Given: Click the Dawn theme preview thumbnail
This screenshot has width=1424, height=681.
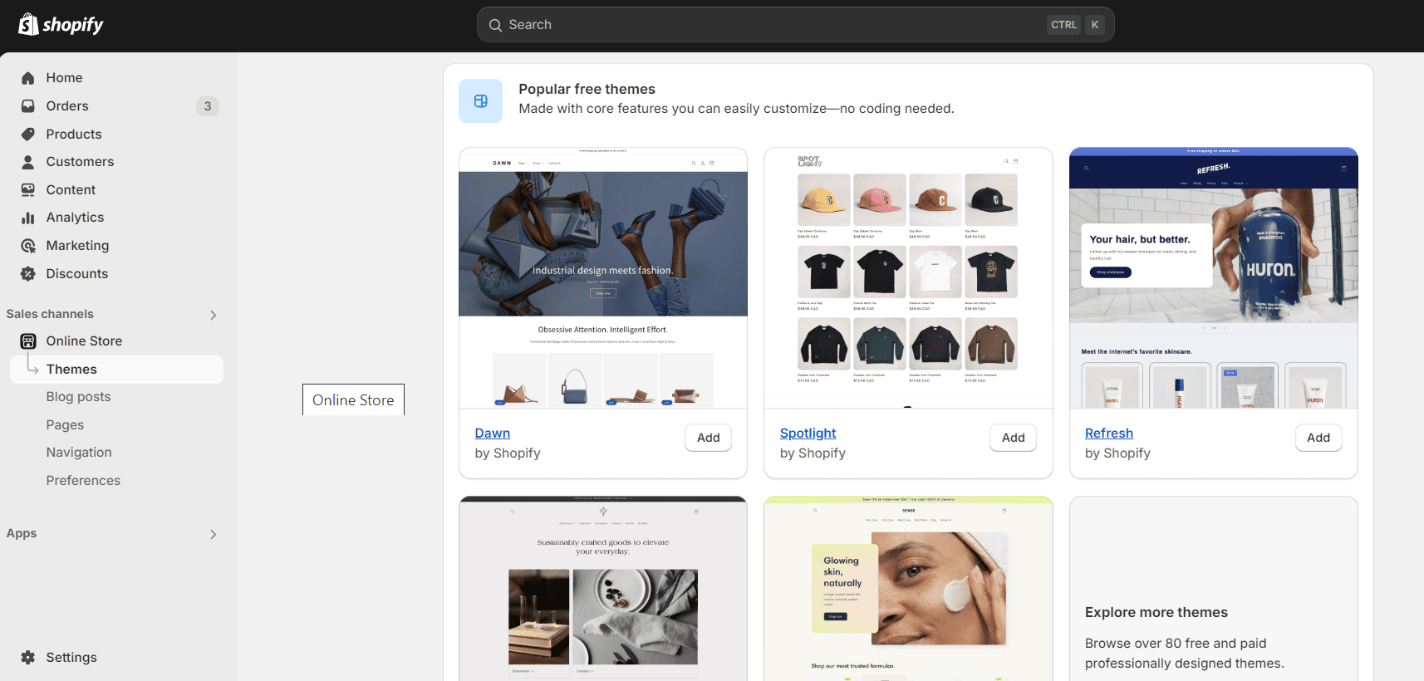Looking at the screenshot, I should click(x=603, y=278).
